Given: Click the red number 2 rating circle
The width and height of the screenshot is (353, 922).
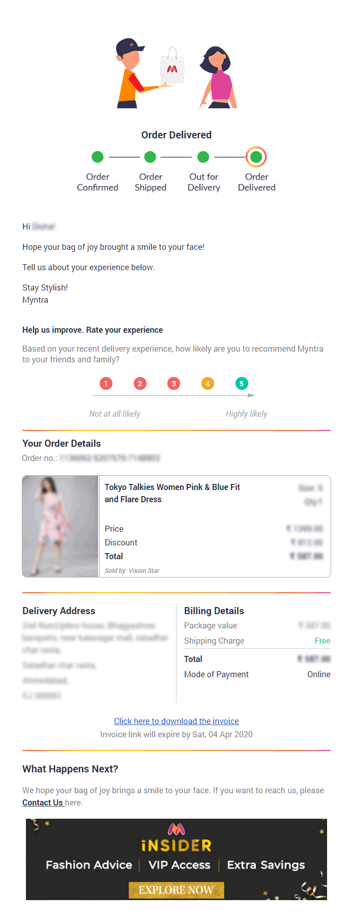Looking at the screenshot, I should (x=140, y=383).
